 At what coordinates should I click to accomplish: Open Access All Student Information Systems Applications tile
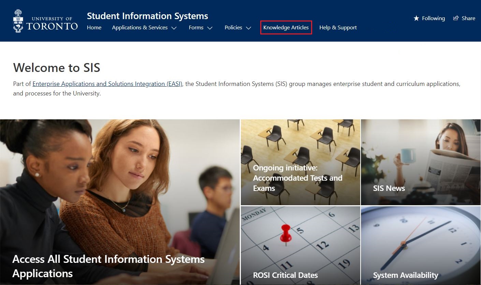point(120,202)
